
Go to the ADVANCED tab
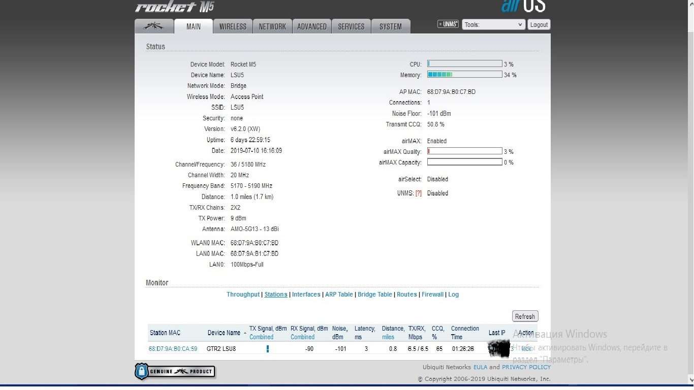[312, 26]
